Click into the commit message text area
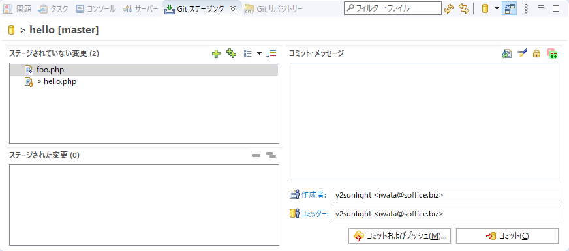This screenshot has height=251, width=569. point(424,122)
